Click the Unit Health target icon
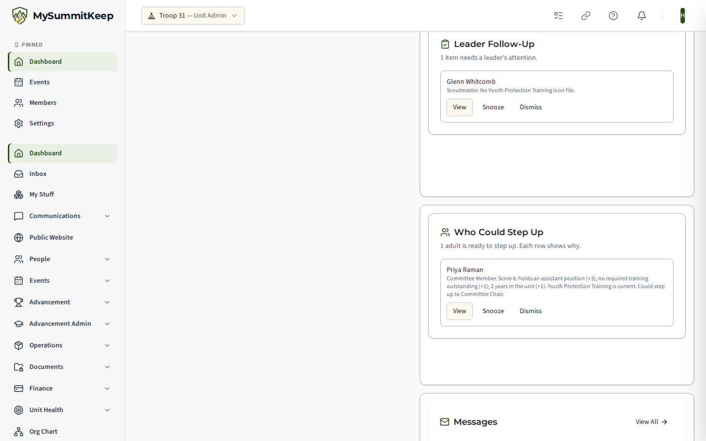The height and width of the screenshot is (441, 706). coord(19,410)
